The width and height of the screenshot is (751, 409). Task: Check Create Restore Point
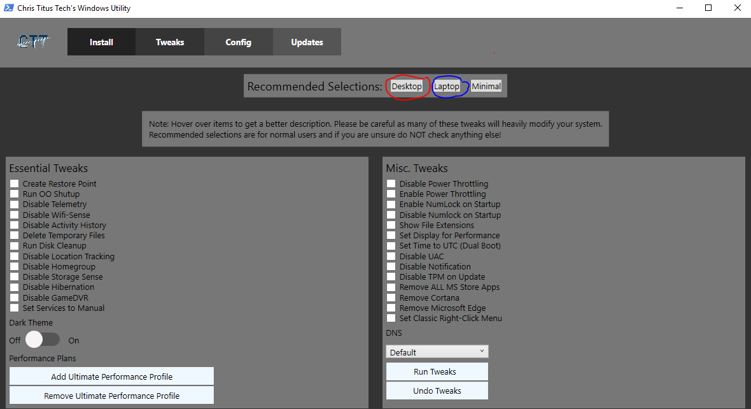pos(15,183)
